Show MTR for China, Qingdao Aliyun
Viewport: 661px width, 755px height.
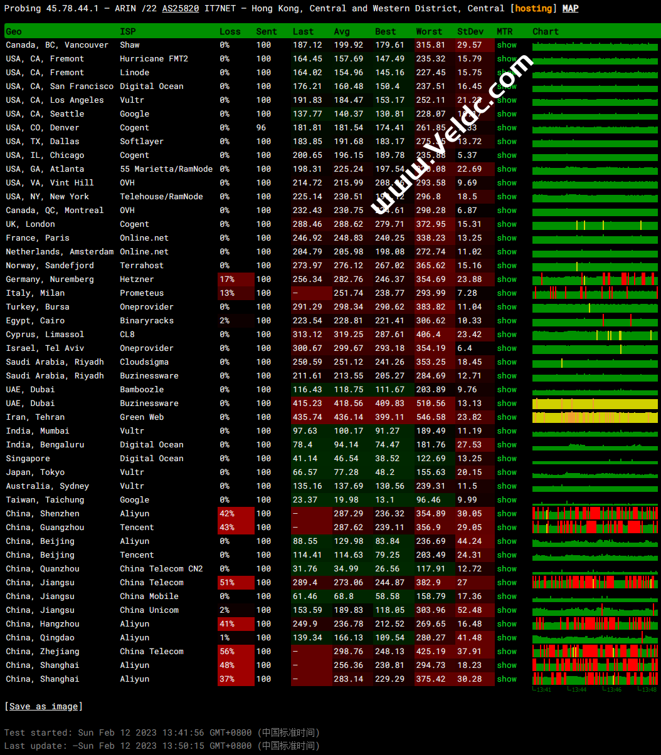[507, 638]
